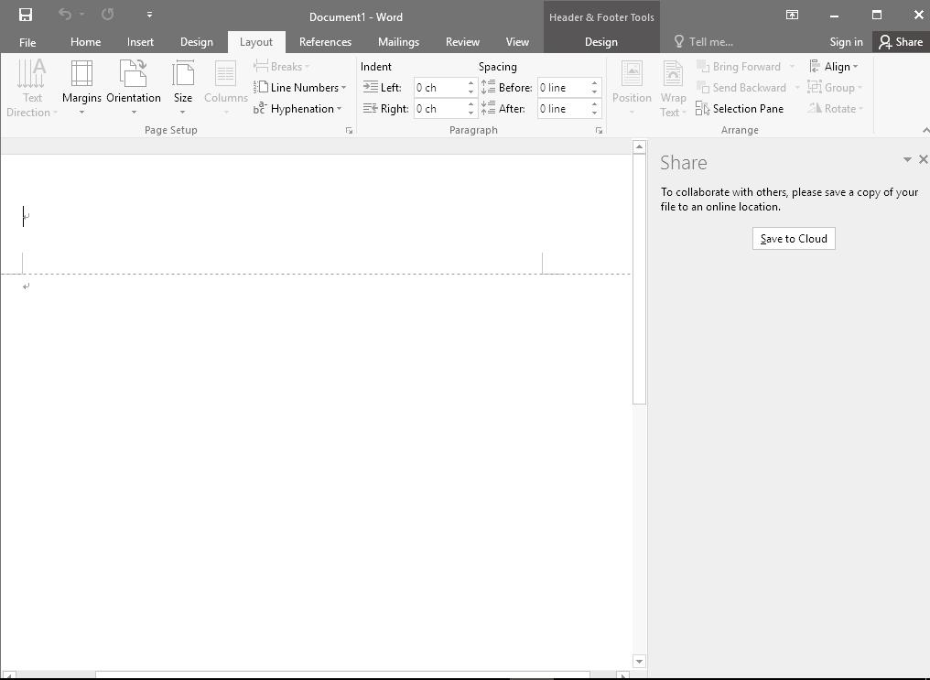Open the Margins dropdown
930x680 pixels.
[x=81, y=89]
